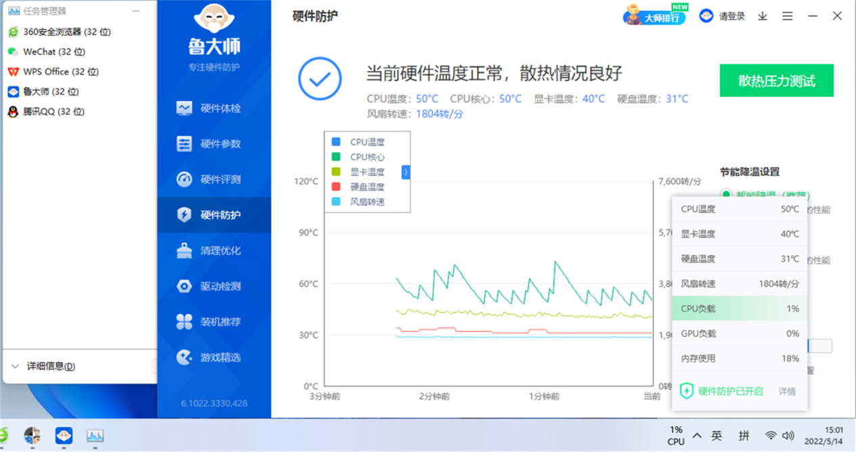
Task: Toggle the 拼 IME mode indicator
Action: click(x=744, y=436)
